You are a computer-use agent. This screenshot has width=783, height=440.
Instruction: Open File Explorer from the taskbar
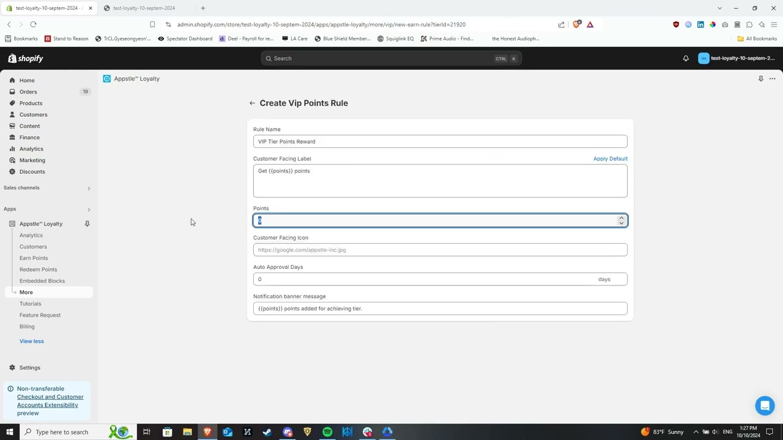[187, 432]
